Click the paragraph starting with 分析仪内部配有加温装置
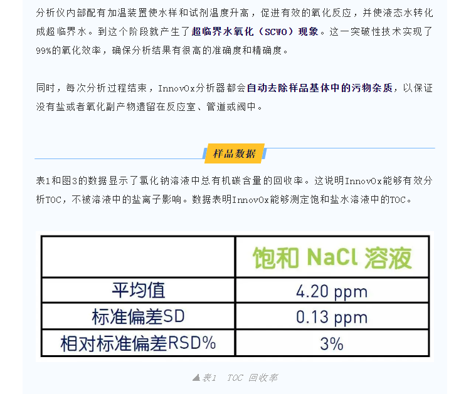The height and width of the screenshot is (394, 471). (235, 11)
